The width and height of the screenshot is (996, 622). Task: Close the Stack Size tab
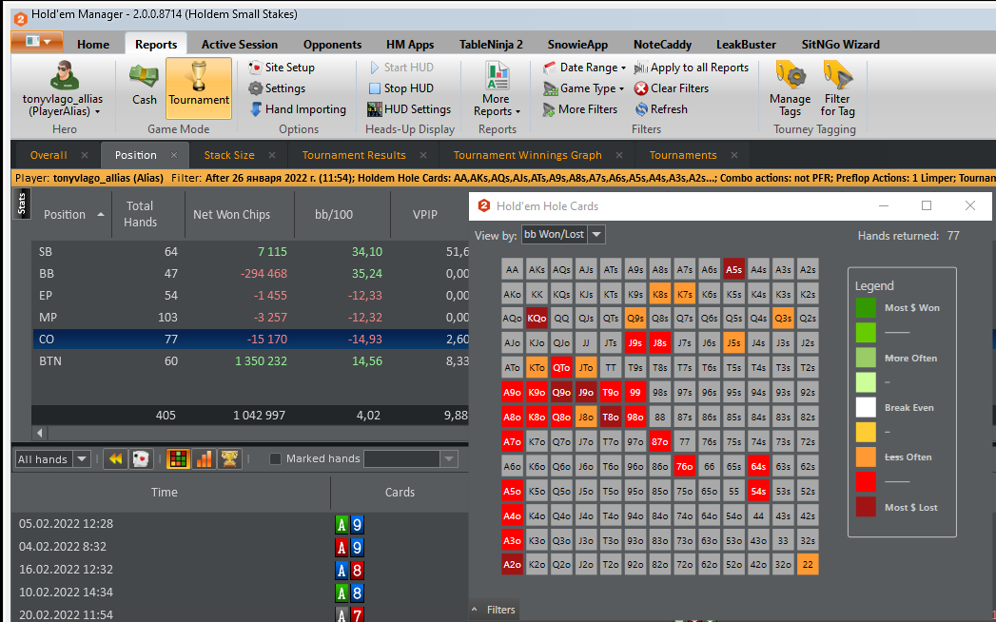click(272, 155)
